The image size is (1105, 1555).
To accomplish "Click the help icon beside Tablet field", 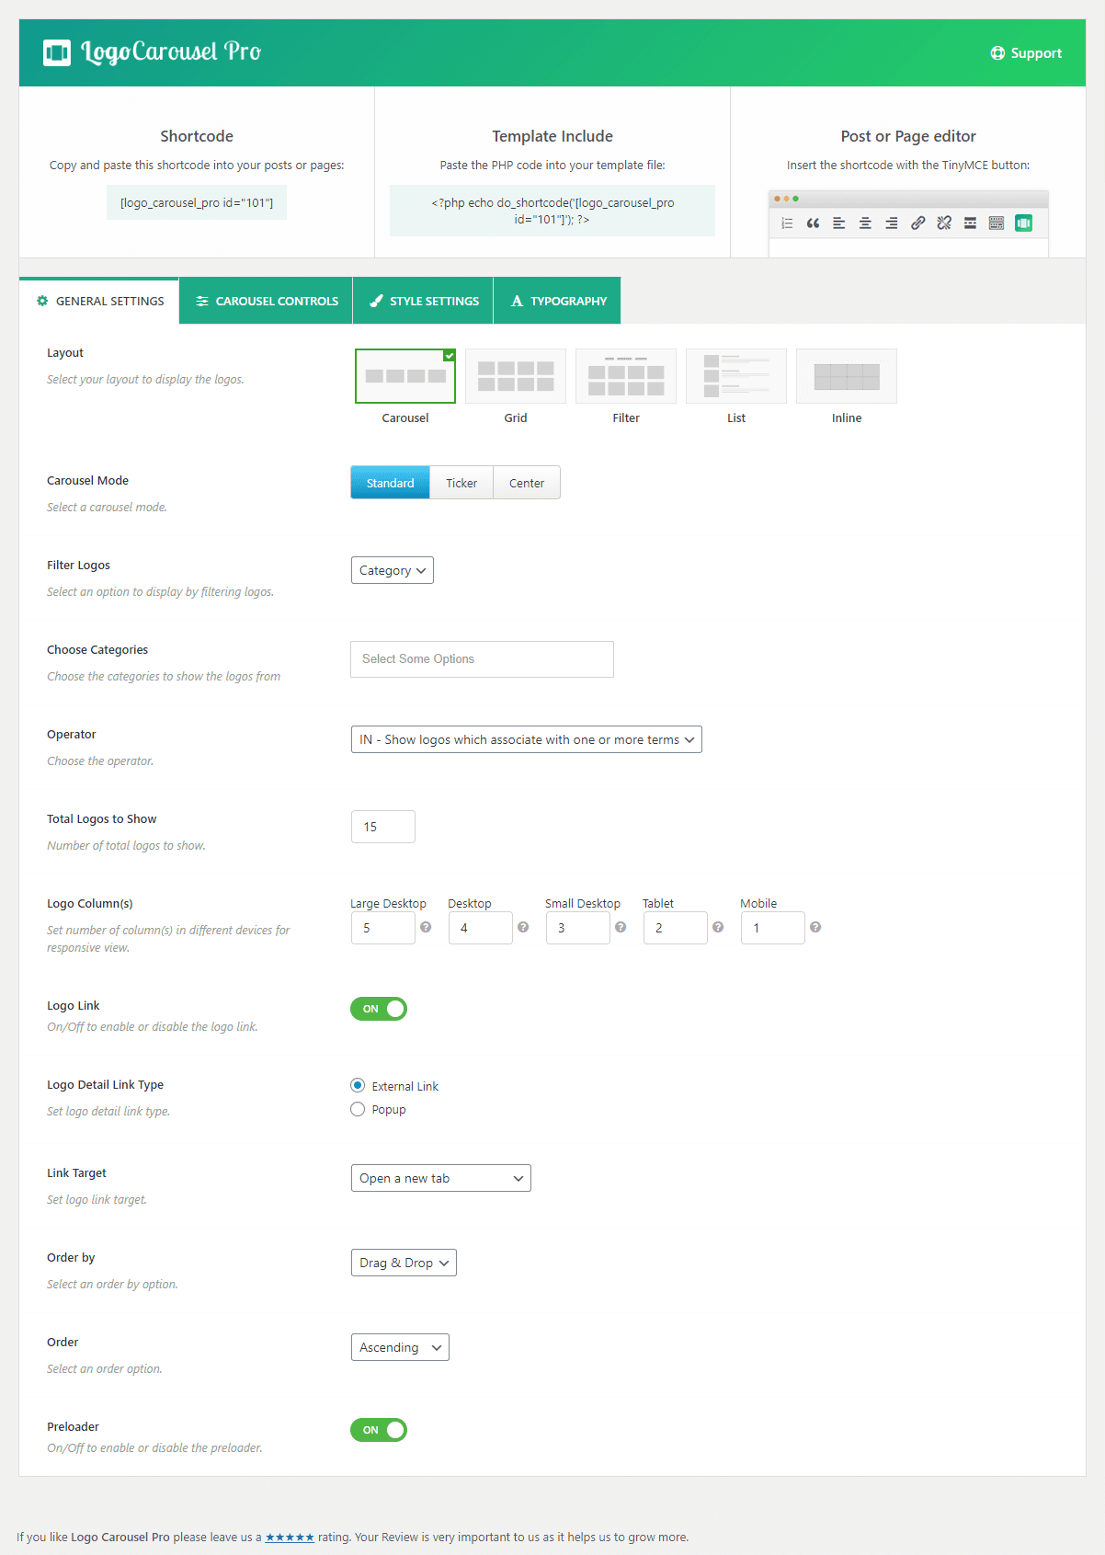I will click(x=718, y=927).
